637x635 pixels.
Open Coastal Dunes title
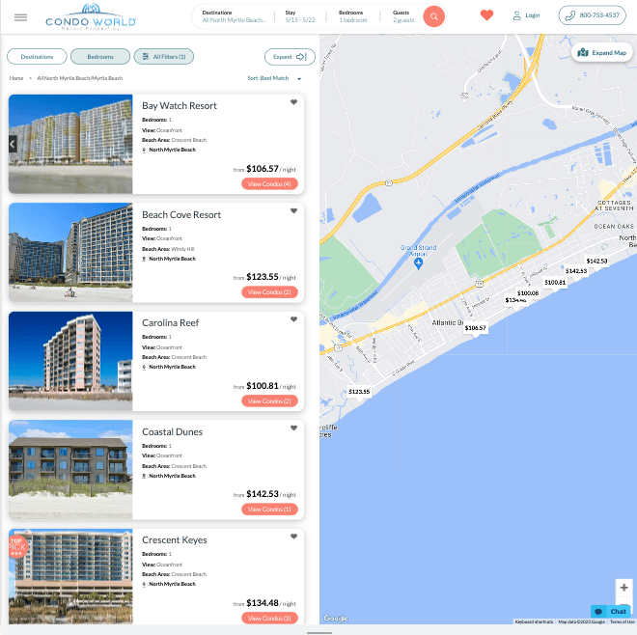(172, 432)
